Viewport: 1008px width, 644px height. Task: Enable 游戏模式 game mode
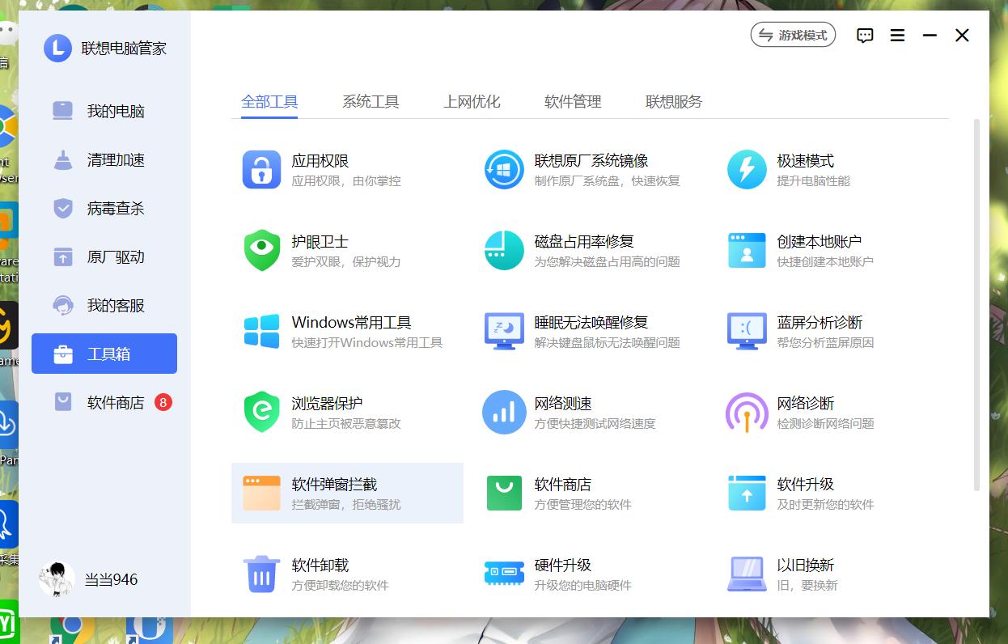[793, 35]
